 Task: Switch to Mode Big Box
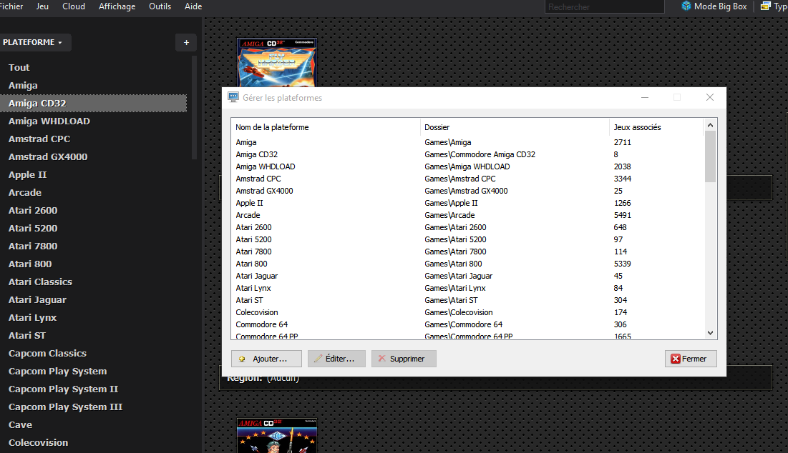714,6
